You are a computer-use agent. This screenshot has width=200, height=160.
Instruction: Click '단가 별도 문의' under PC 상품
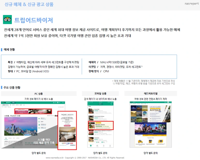click(x=39, y=153)
